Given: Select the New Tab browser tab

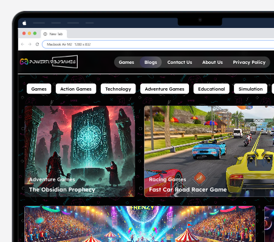Looking at the screenshot, I should [54, 34].
